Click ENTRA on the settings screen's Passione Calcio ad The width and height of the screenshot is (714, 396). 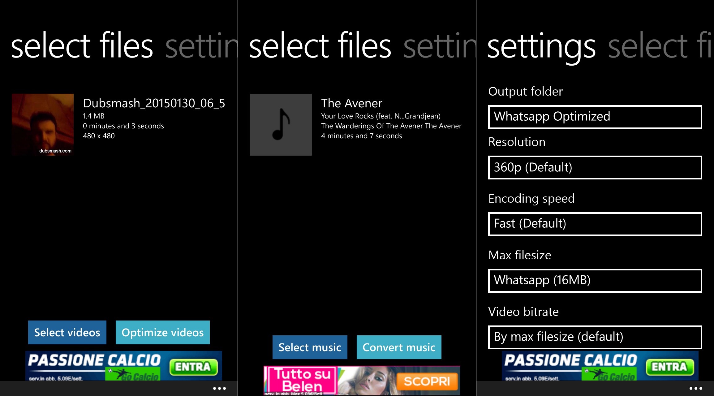click(x=670, y=367)
